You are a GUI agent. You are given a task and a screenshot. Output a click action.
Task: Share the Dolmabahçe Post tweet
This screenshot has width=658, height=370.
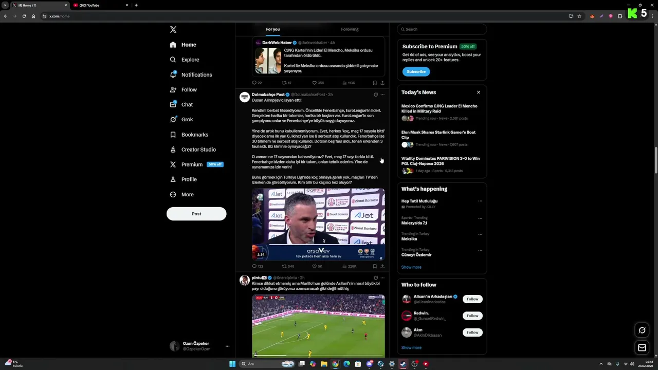(382, 266)
